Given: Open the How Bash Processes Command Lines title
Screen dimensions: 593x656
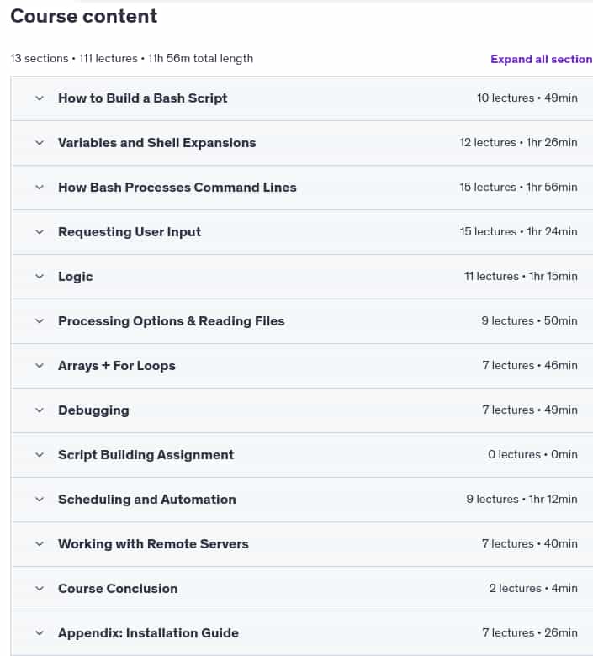Looking at the screenshot, I should [x=177, y=188].
